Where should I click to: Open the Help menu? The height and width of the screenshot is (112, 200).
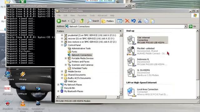[x=112, y=16]
